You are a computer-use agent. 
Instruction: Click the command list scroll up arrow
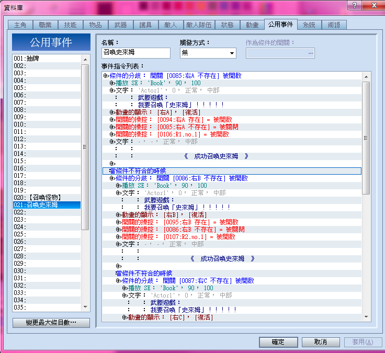366,77
